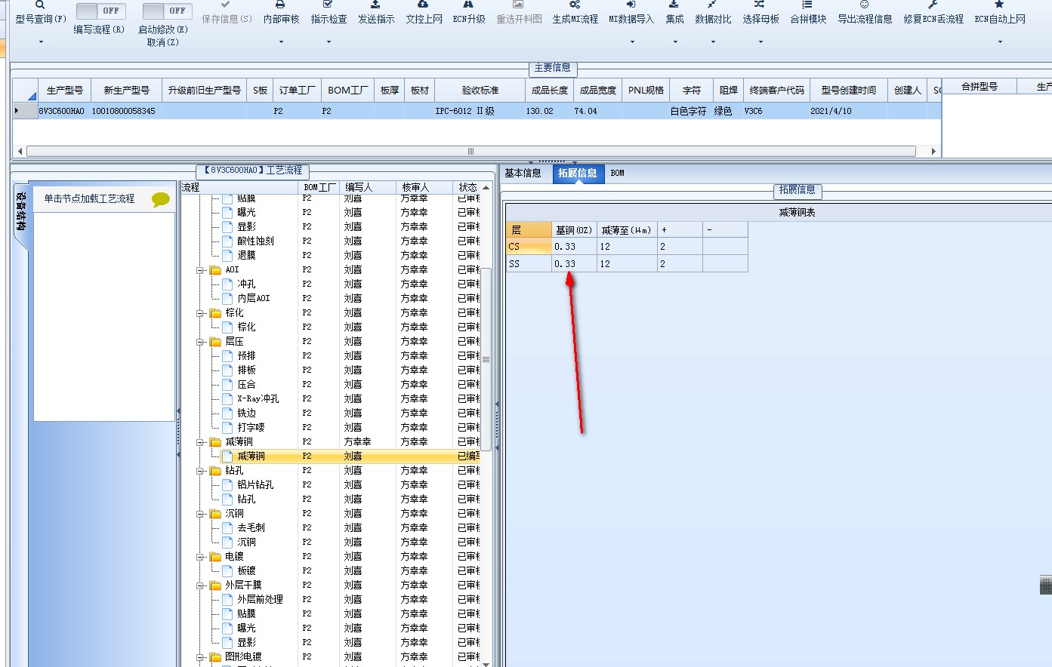Click the 发送指示 upload icon
Viewport: 1052px width, 667px height.
pyautogui.click(x=375, y=5)
